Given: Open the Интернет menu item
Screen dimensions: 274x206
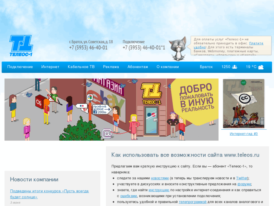Looking at the screenshot, I should 50,67.
